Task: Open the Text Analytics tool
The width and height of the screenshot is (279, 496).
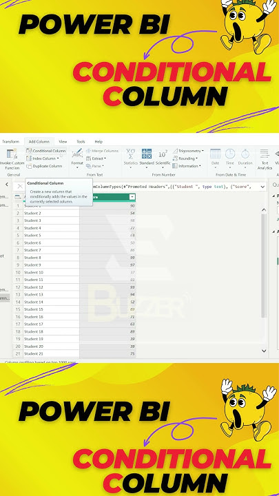Action: click(x=265, y=158)
